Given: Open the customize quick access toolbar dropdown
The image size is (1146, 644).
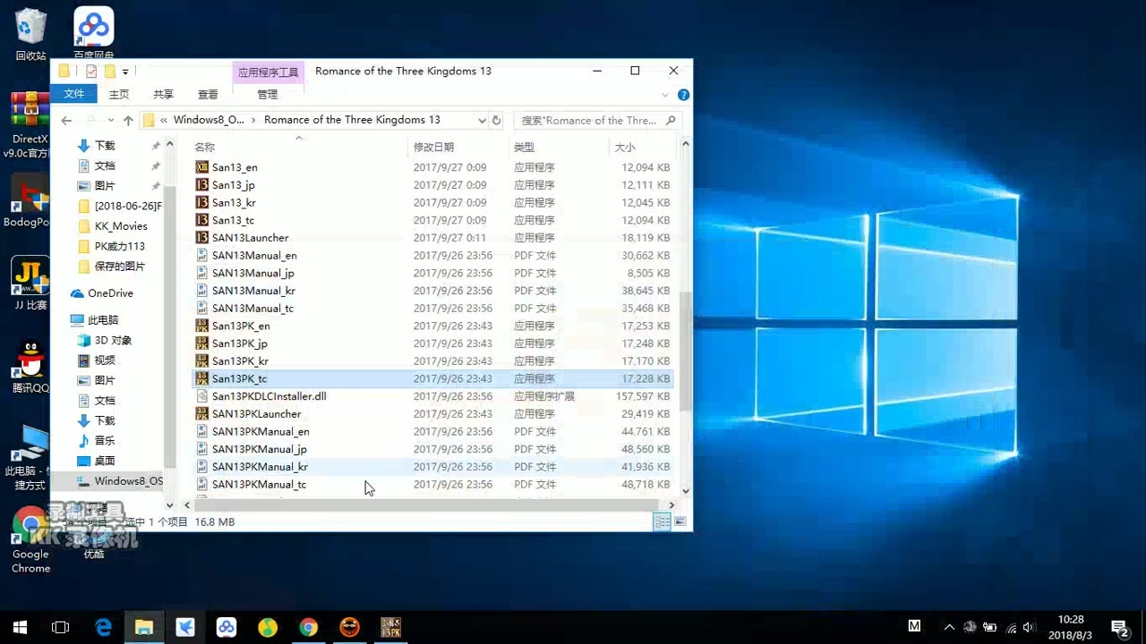Looking at the screenshot, I should pos(125,72).
